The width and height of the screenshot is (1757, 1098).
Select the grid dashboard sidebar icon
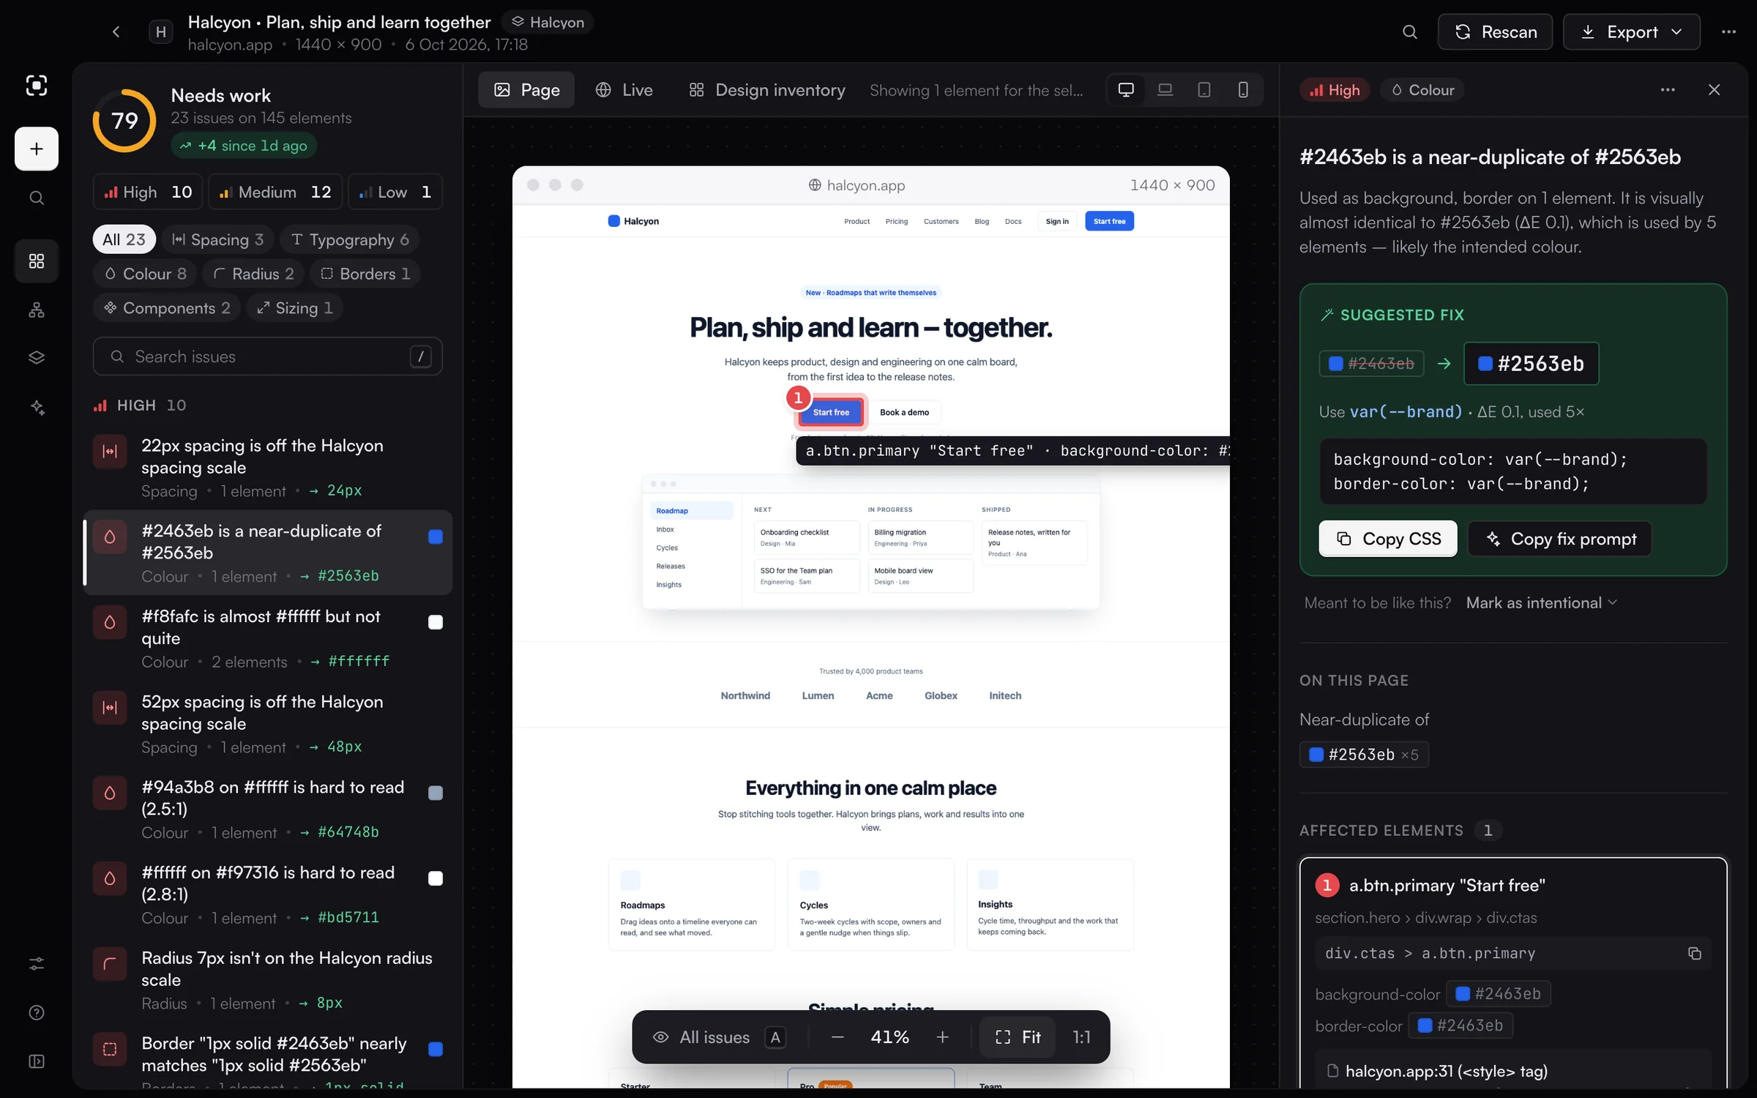[36, 261]
